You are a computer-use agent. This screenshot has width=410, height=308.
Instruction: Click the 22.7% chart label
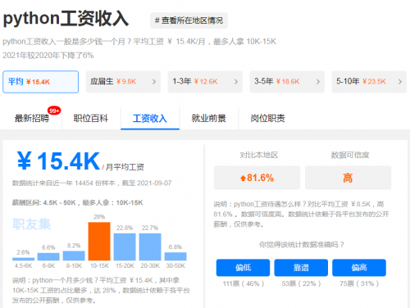pyautogui.click(x=150, y=228)
